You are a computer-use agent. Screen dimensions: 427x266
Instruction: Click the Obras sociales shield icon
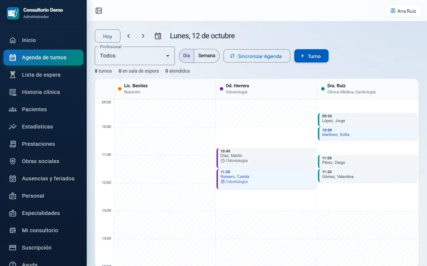tap(13, 161)
